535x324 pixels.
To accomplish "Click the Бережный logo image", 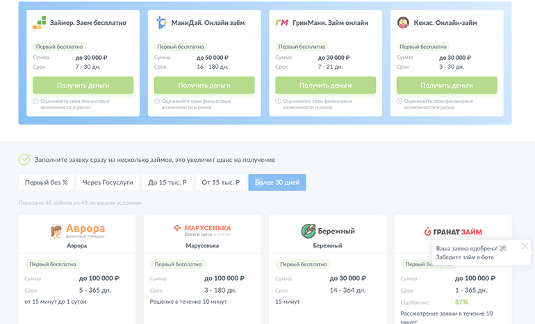I will pyautogui.click(x=327, y=231).
